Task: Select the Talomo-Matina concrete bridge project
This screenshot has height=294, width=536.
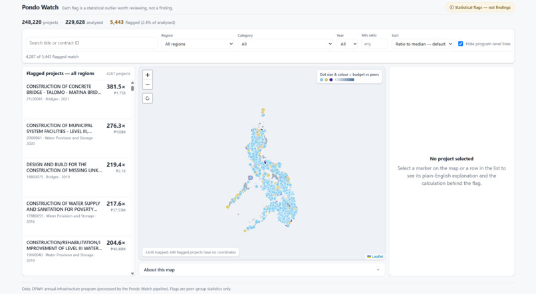Action: (76, 100)
